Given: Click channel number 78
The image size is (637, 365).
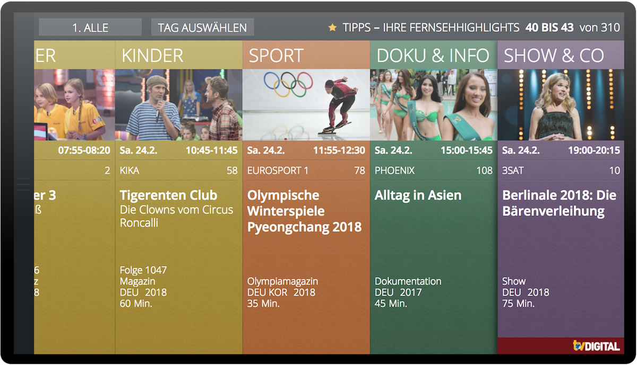Looking at the screenshot, I should pos(360,171).
